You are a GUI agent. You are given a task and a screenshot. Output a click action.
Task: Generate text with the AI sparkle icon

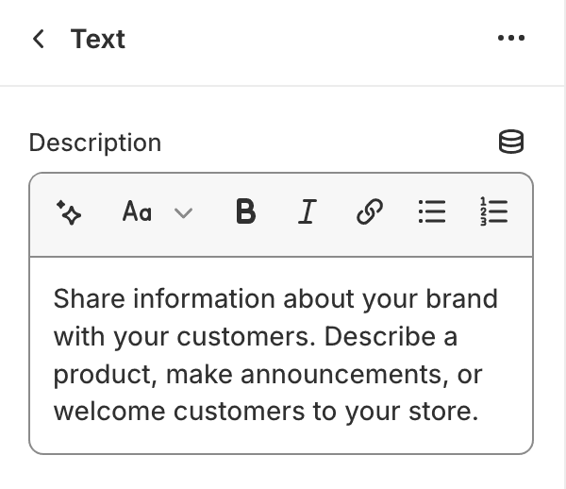pyautogui.click(x=69, y=212)
